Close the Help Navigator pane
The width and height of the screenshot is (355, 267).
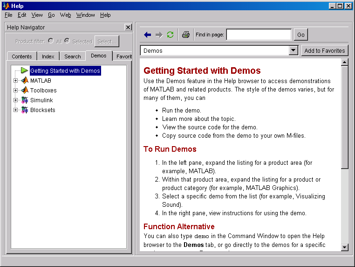click(x=128, y=27)
